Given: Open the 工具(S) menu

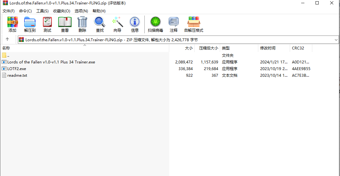Looking at the screenshot, I should point(42,11).
